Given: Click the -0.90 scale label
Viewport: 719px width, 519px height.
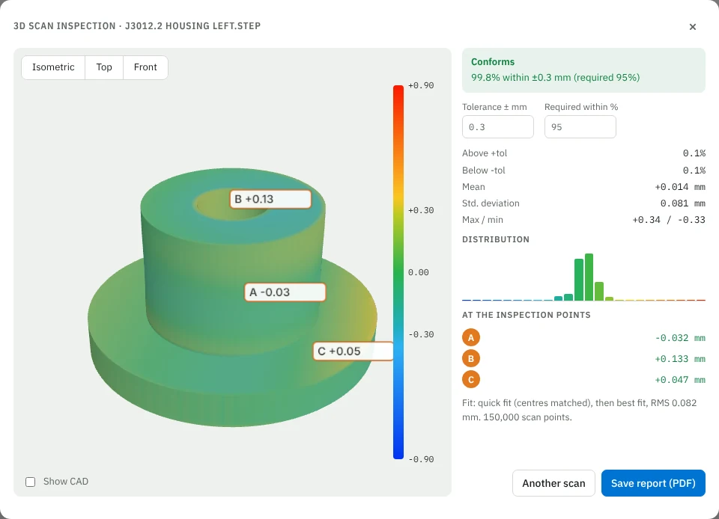Looking at the screenshot, I should point(420,459).
